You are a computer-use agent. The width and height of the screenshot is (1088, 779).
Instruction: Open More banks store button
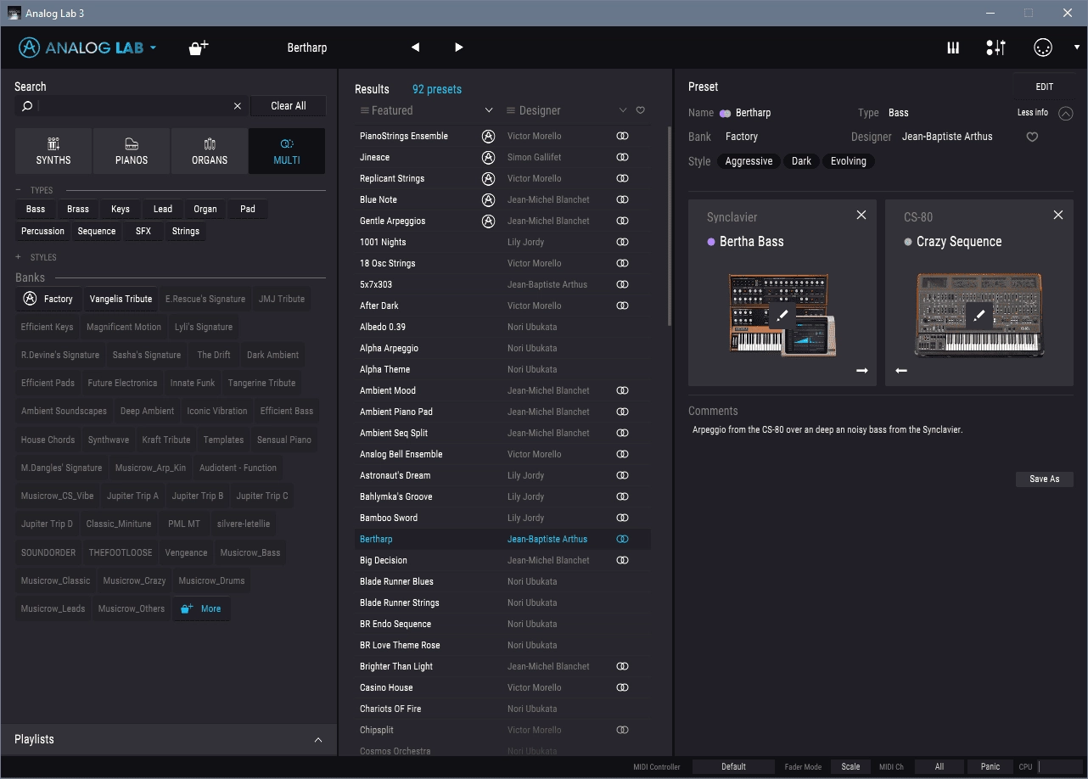pyautogui.click(x=202, y=608)
